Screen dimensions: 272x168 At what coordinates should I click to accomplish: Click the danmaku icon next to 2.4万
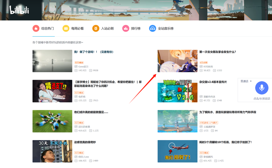tap(216, 161)
